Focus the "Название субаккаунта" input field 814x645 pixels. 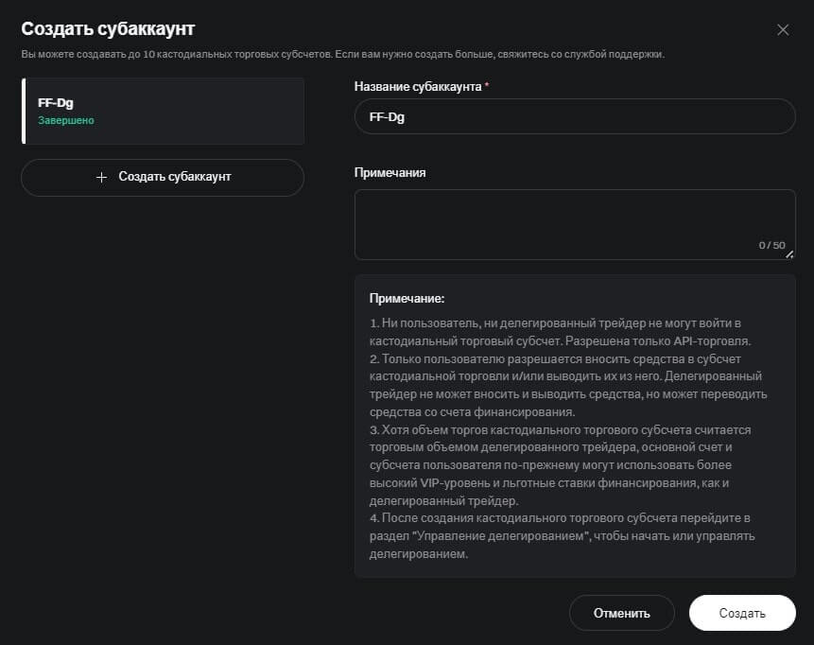(575, 116)
